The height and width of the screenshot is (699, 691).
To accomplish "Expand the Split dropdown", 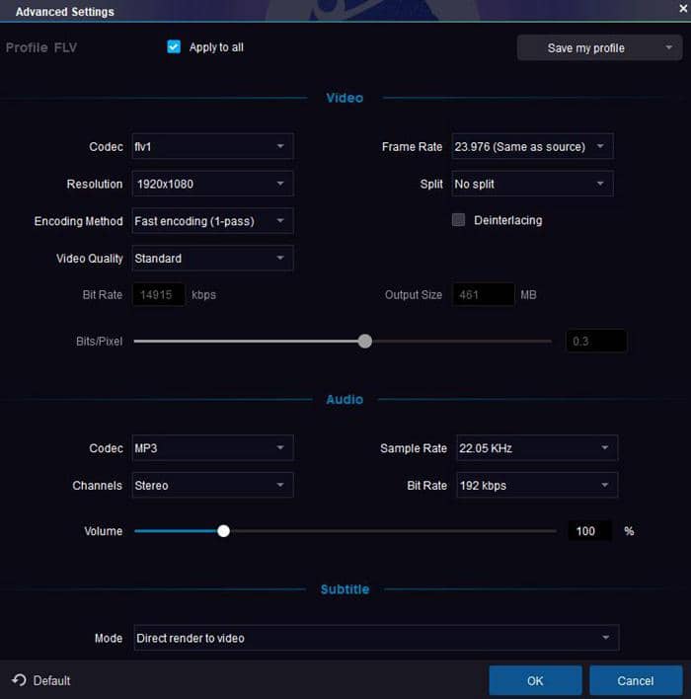I will coord(532,184).
